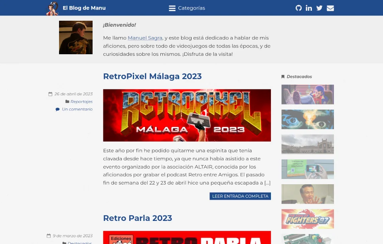Click the author photo next to ¡Bienvenido!
The width and height of the screenshot is (383, 244).
pyautogui.click(x=75, y=37)
